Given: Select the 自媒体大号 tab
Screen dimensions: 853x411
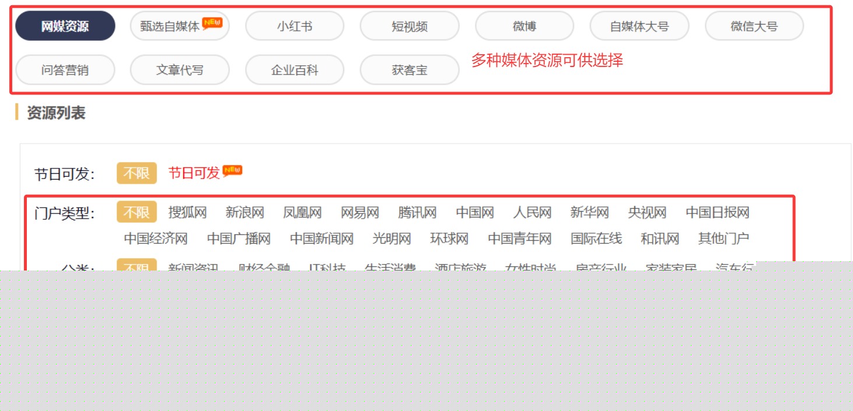Looking at the screenshot, I should (639, 26).
